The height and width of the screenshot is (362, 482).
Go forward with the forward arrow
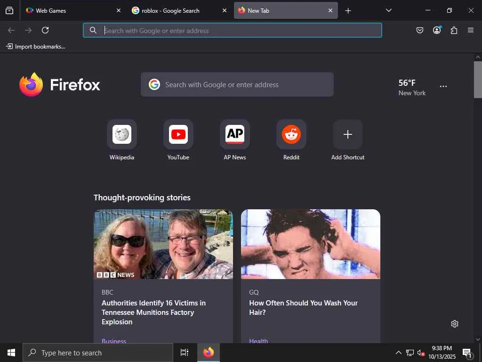(28, 30)
